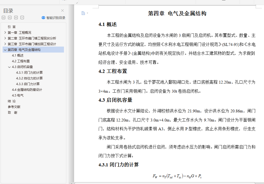264x184 pixels.
Task: Click the heading 4.3 启闭机容量 in document
Action: (x=115, y=100)
